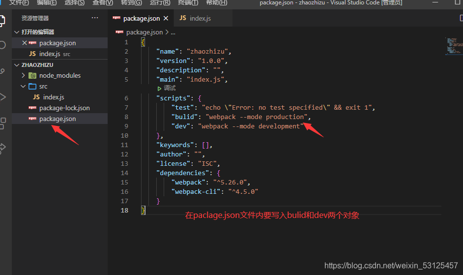Click the "test" script key

coord(183,108)
